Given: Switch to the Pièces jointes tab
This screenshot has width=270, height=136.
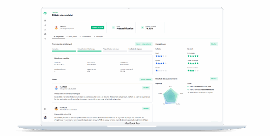Looking at the screenshot, I should pyautogui.click(x=72, y=36).
